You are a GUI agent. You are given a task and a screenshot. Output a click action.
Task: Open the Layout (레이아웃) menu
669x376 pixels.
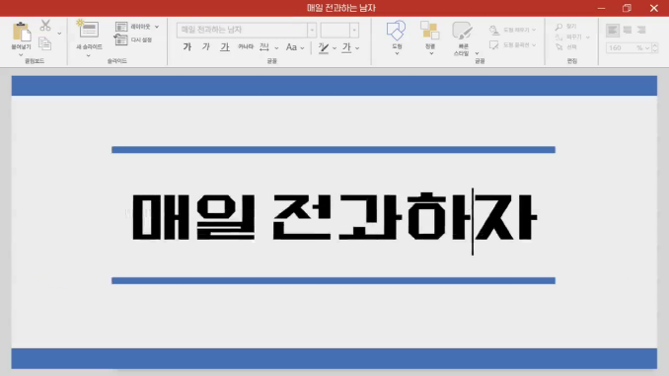tap(137, 27)
